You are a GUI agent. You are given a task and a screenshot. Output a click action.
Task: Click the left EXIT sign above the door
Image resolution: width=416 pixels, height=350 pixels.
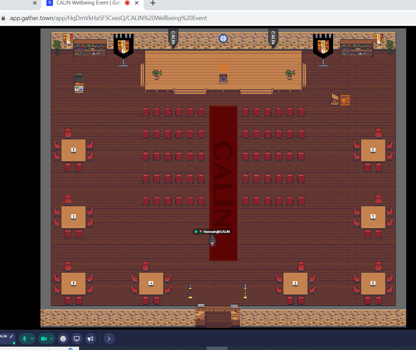201,306
